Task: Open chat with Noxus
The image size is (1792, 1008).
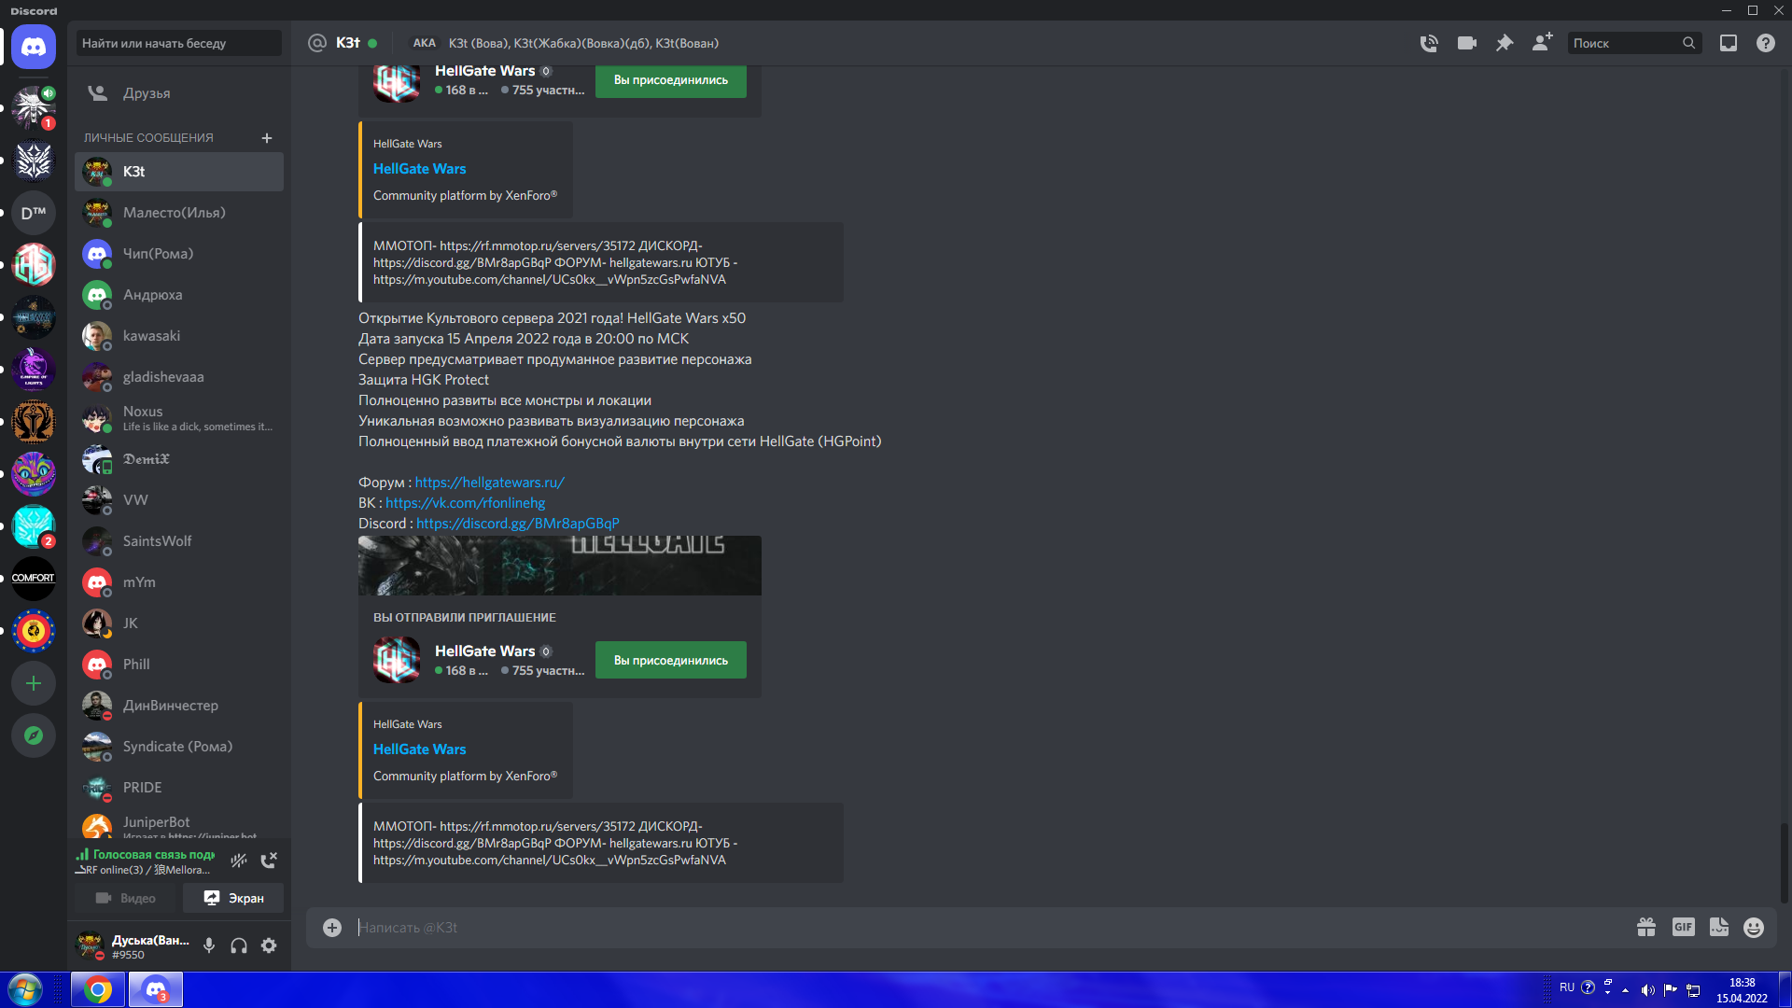Action: click(179, 418)
